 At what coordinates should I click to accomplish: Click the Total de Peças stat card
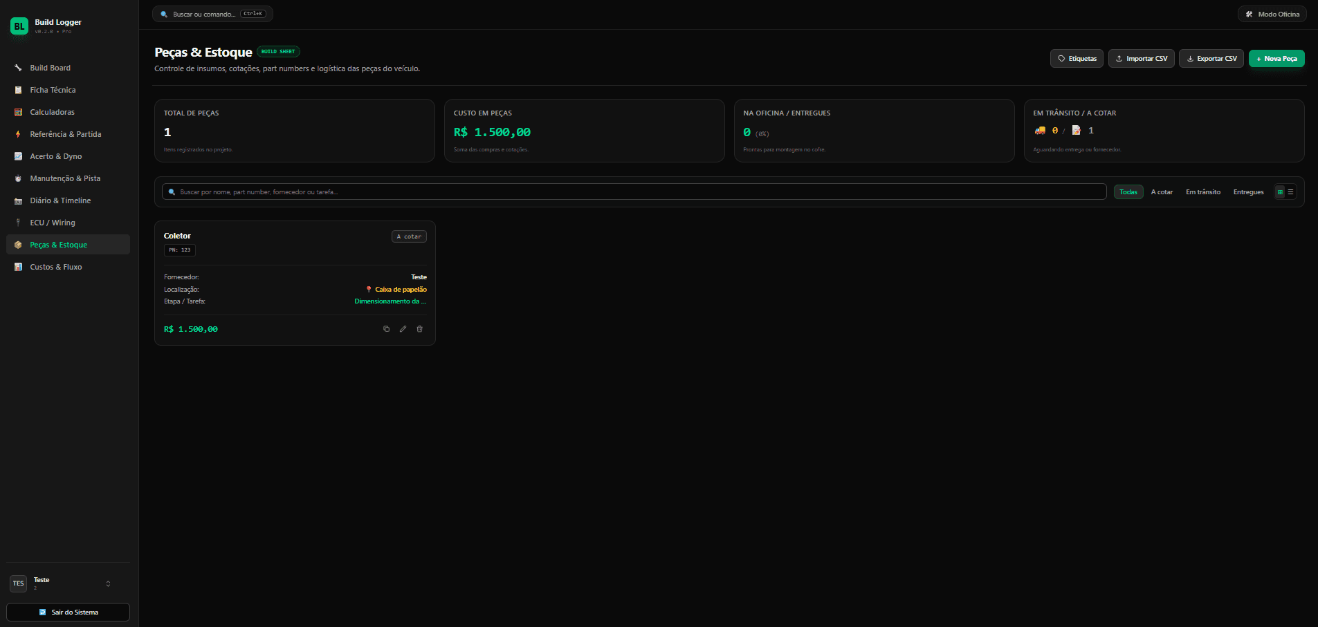point(295,131)
